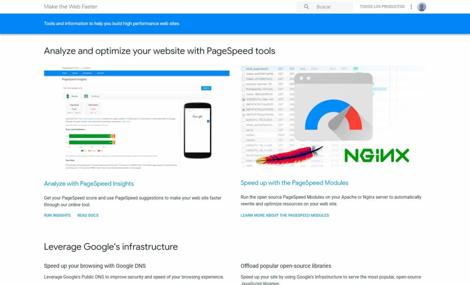
Task: Click the user profile avatar
Action: [x=421, y=7]
